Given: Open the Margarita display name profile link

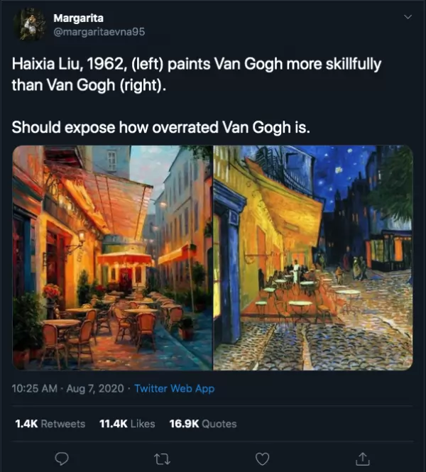Looking at the screenshot, I should click(x=78, y=18).
